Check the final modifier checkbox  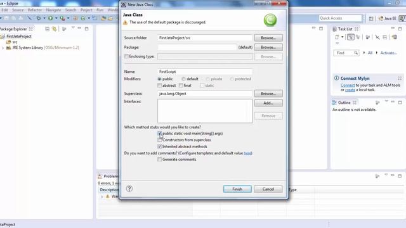(181, 85)
